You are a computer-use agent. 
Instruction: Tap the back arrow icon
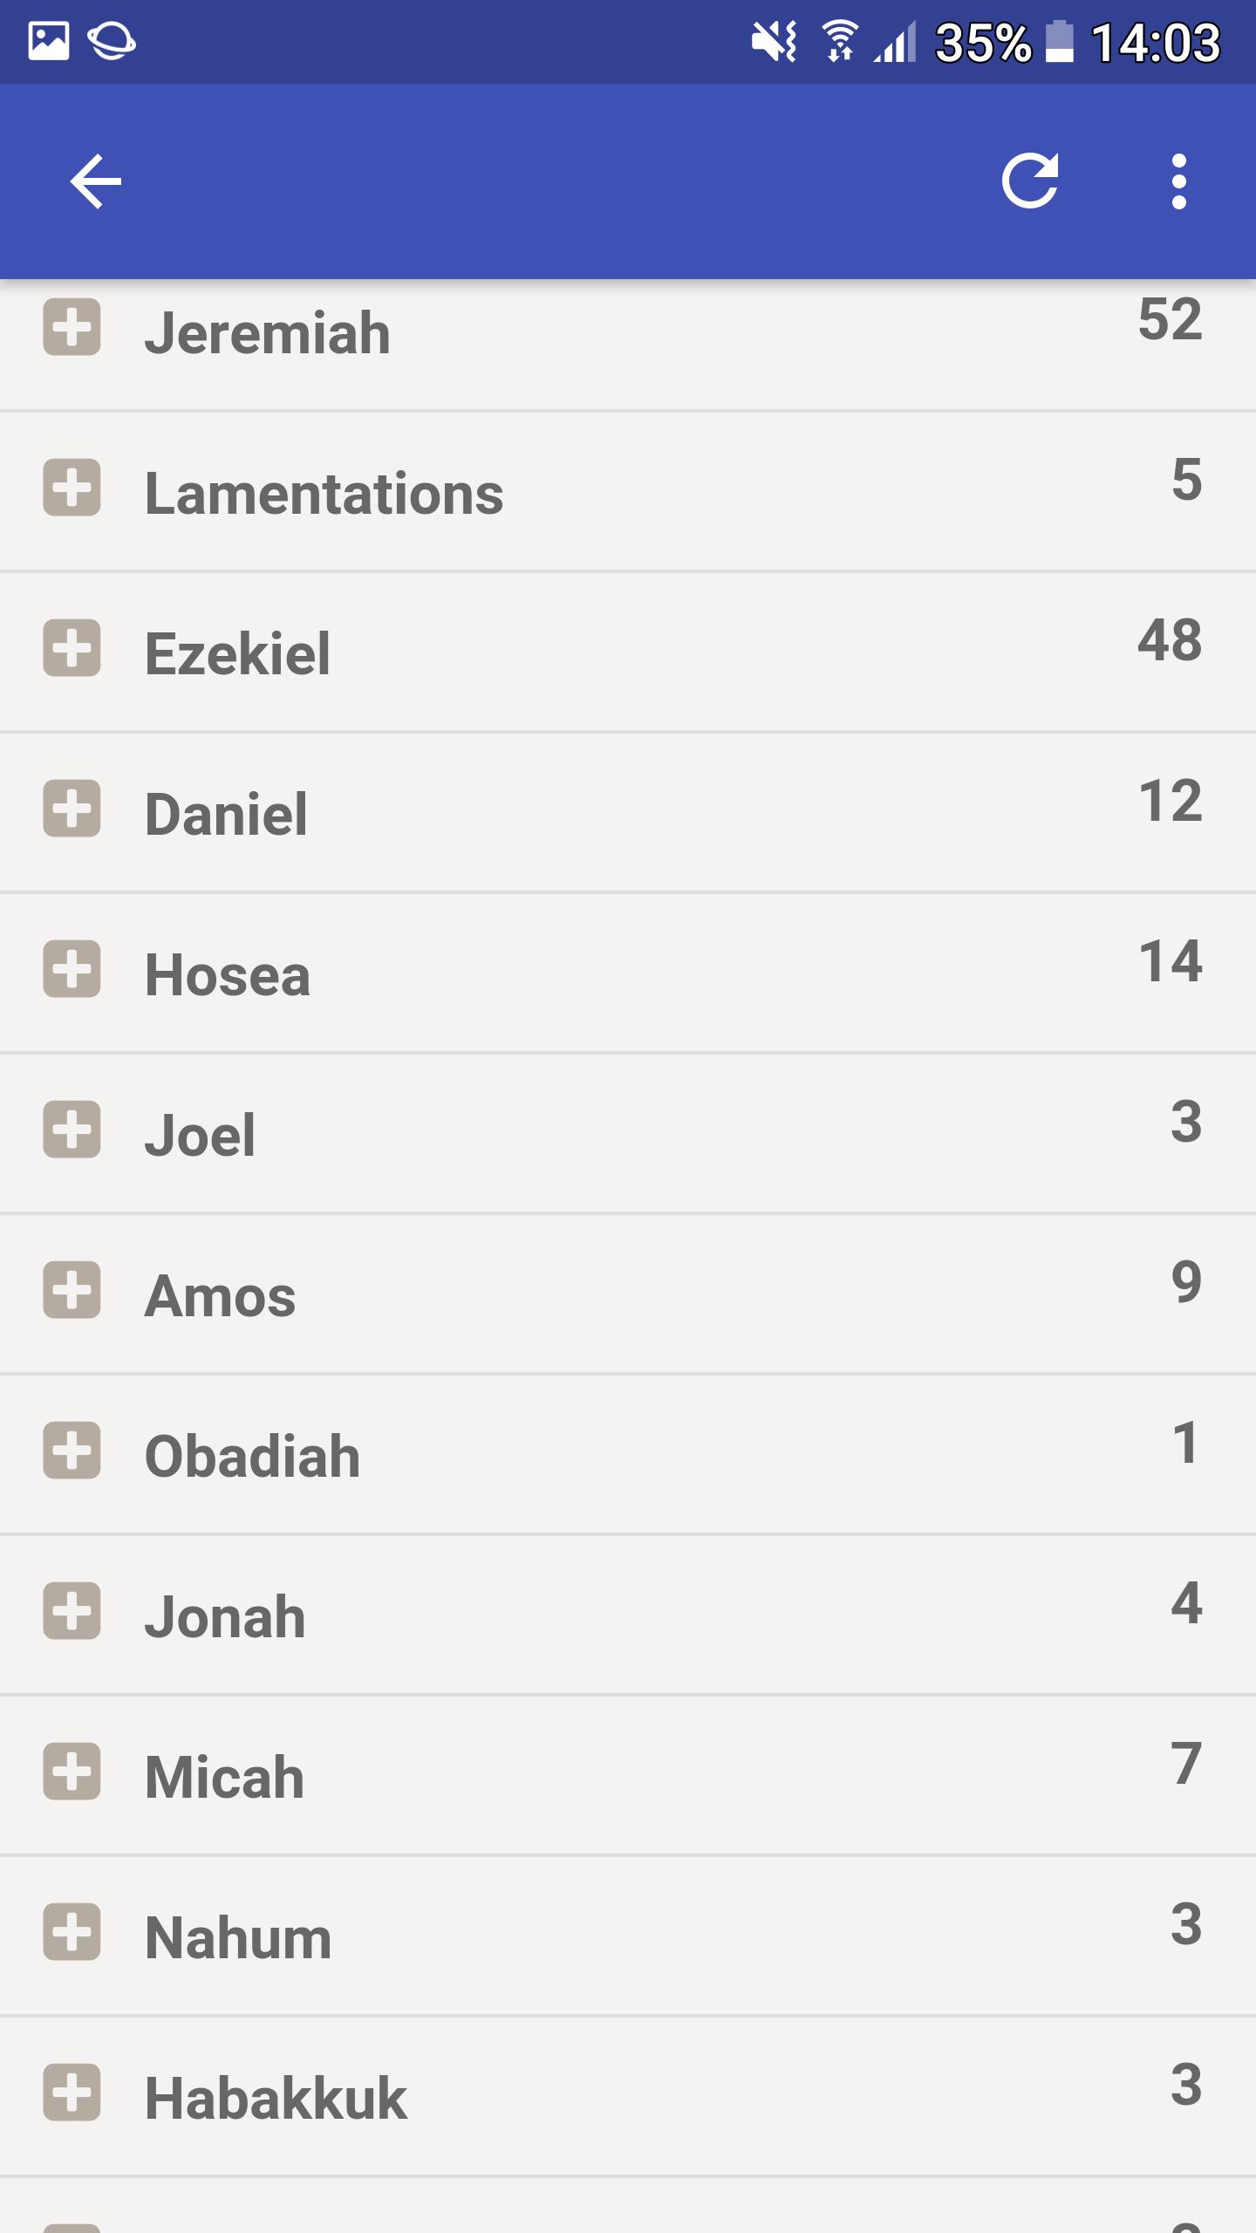pyautogui.click(x=95, y=181)
